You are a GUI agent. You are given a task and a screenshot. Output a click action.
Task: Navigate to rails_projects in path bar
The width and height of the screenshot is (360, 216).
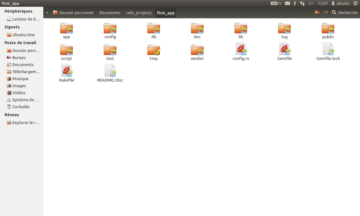click(139, 13)
